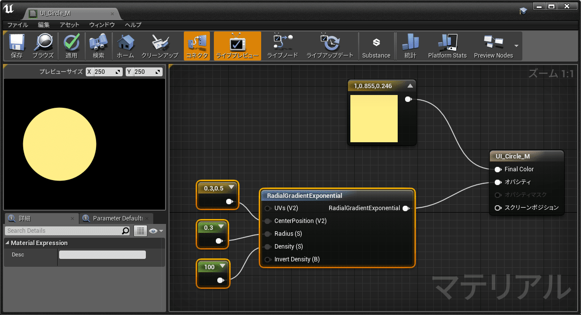Screen dimensions: 581x315
Task: Click the Desc text field
Action: (103, 254)
